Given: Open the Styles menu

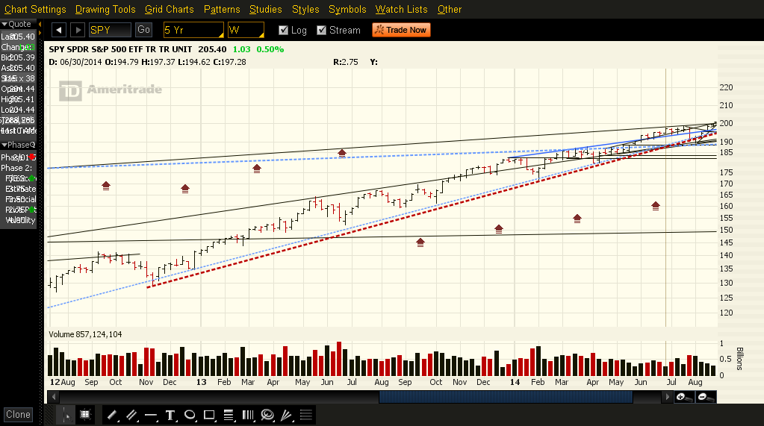Looking at the screenshot, I should [305, 9].
